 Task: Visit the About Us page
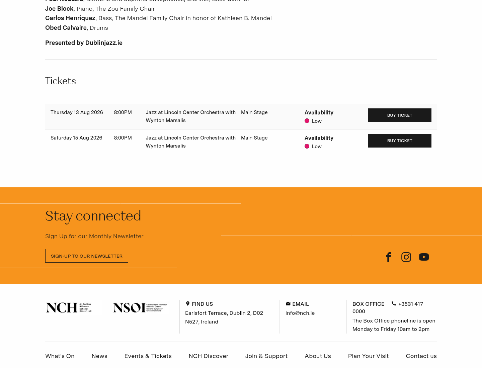pos(318,356)
